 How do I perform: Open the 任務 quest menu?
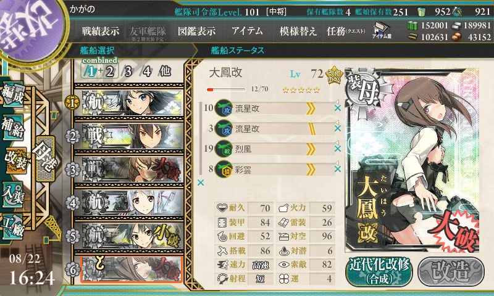tap(346, 31)
